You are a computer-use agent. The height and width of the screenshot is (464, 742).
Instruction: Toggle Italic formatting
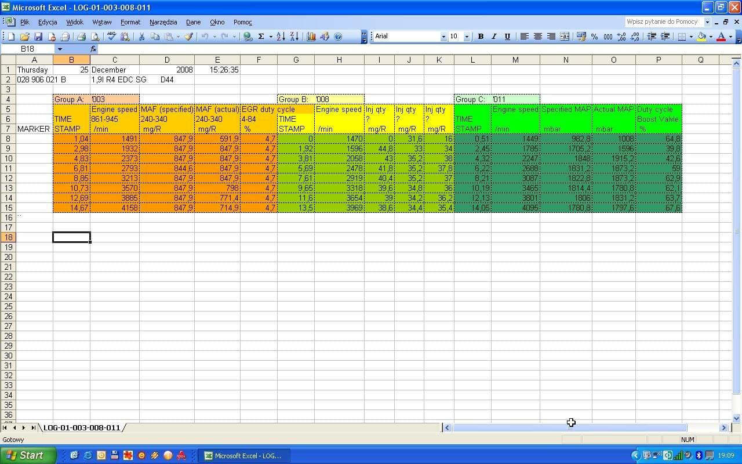[494, 37]
